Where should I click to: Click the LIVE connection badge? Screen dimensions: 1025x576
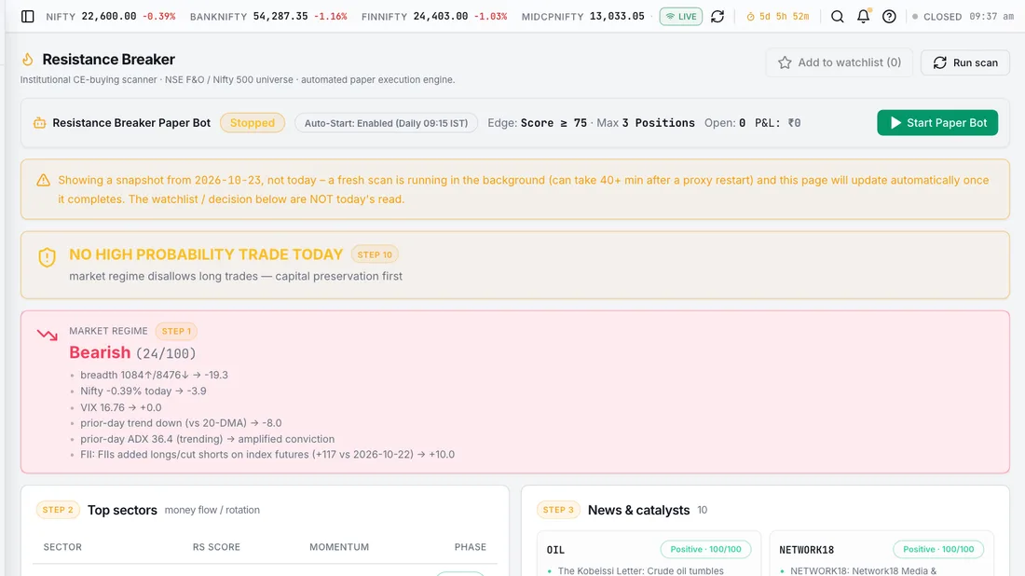point(680,17)
